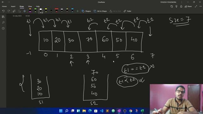Open the notifications bell
This screenshot has height=114, width=203.
click(181, 6)
